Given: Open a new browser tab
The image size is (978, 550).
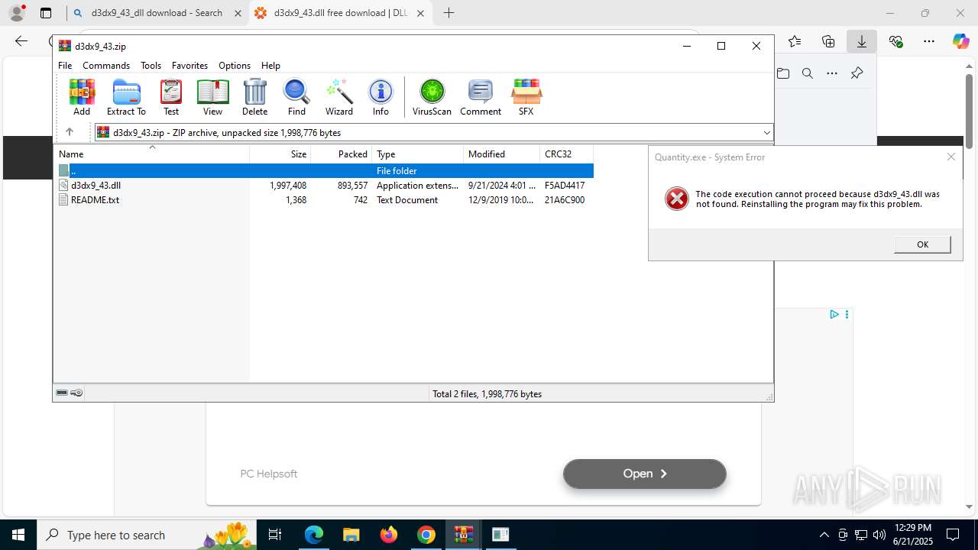Looking at the screenshot, I should point(449,13).
